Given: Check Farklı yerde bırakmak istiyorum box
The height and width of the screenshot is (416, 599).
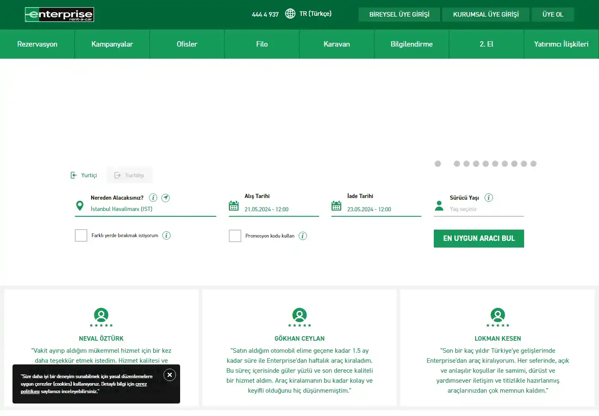Looking at the screenshot, I should tap(81, 235).
